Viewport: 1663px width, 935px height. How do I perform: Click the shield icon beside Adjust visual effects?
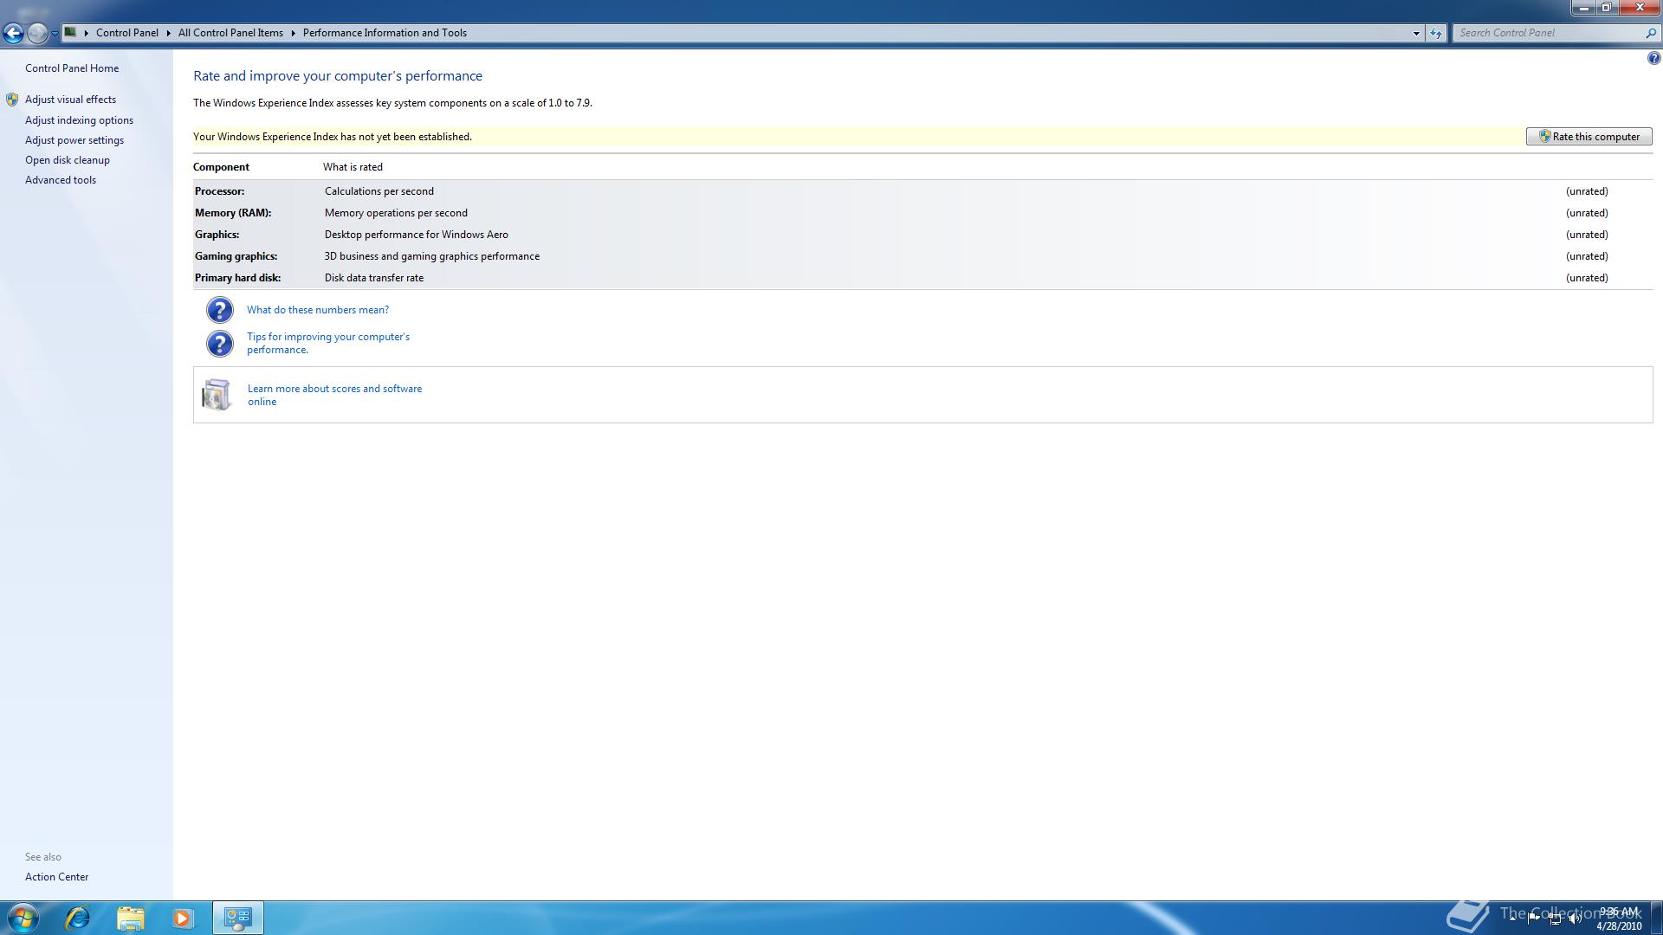pyautogui.click(x=12, y=100)
